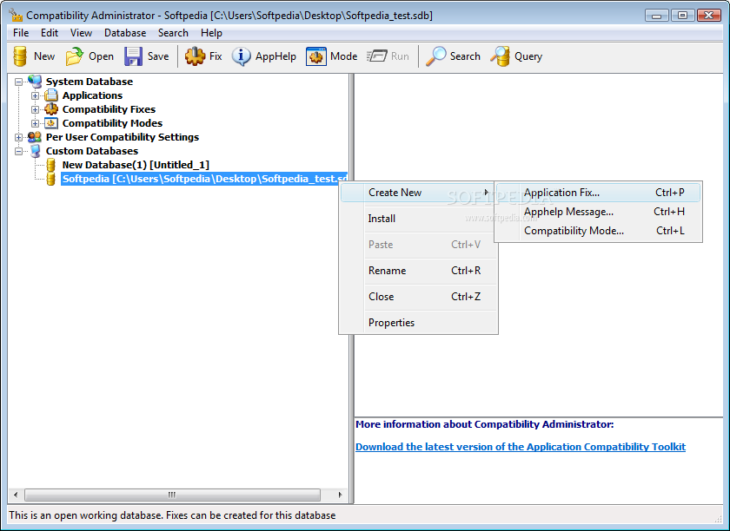The image size is (730, 531).
Task: Click the application icon in title bar
Action: [16, 16]
